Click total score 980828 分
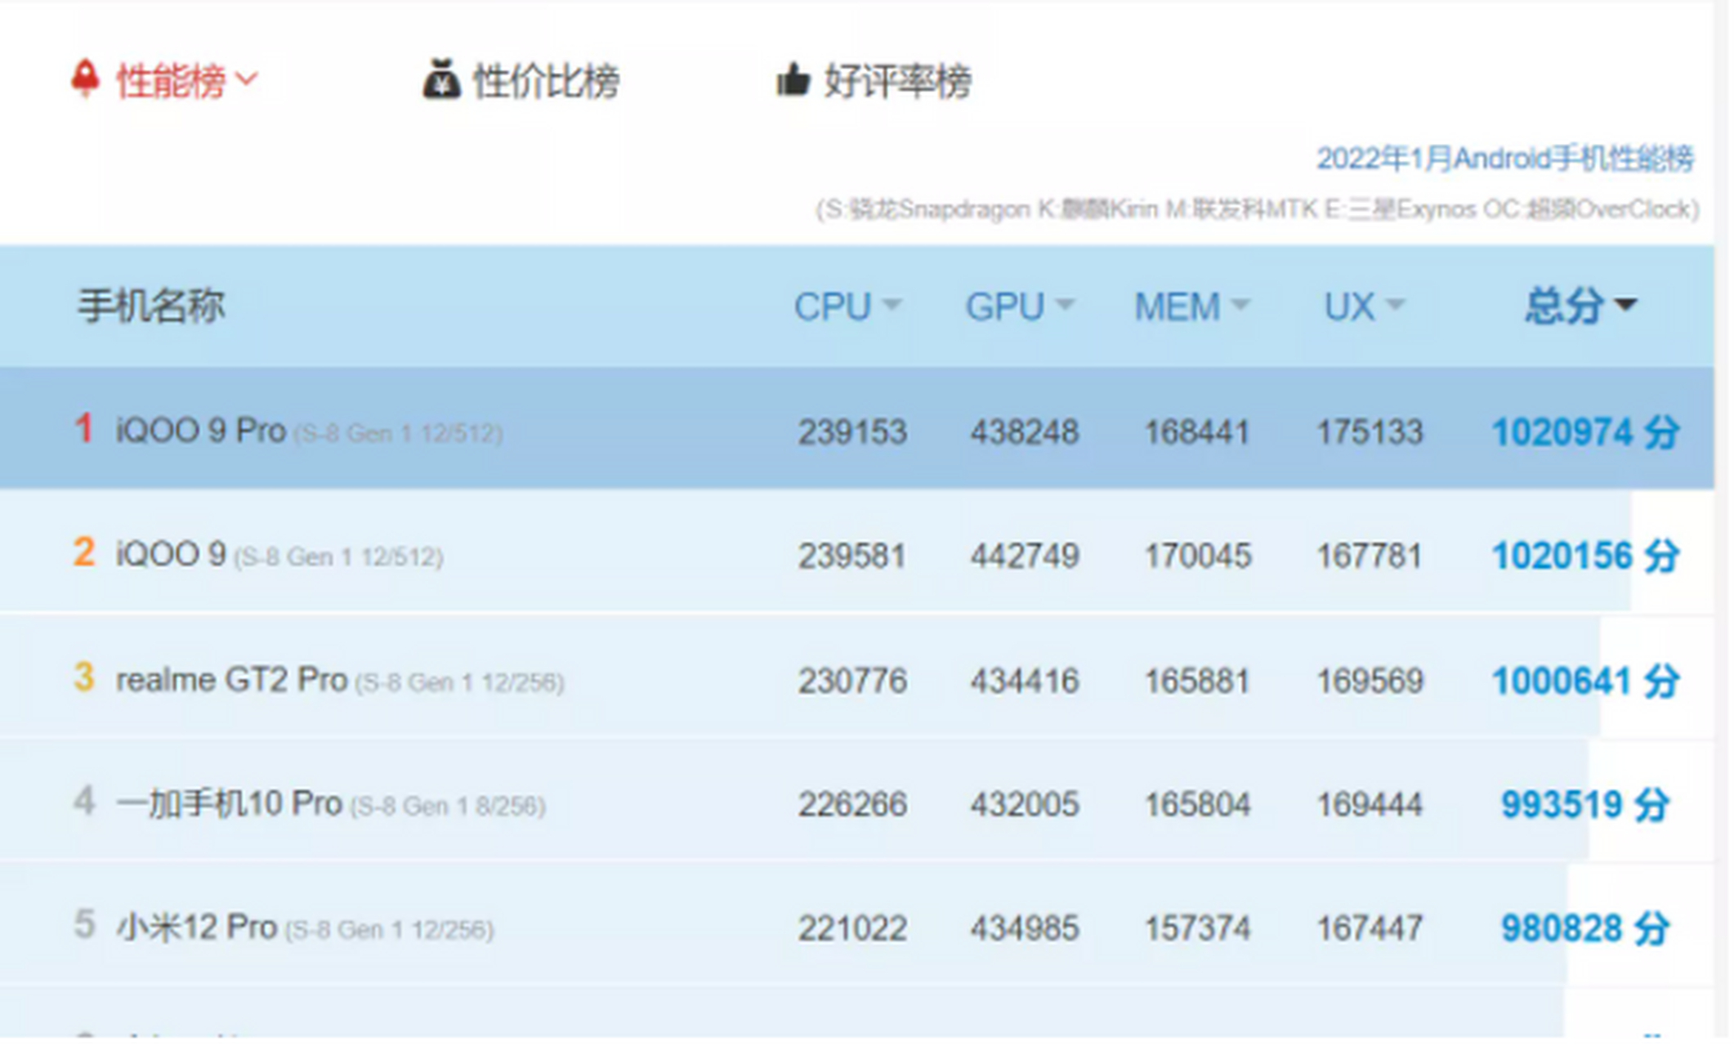Screen dimensions: 1734x1046 pyautogui.click(x=1585, y=928)
